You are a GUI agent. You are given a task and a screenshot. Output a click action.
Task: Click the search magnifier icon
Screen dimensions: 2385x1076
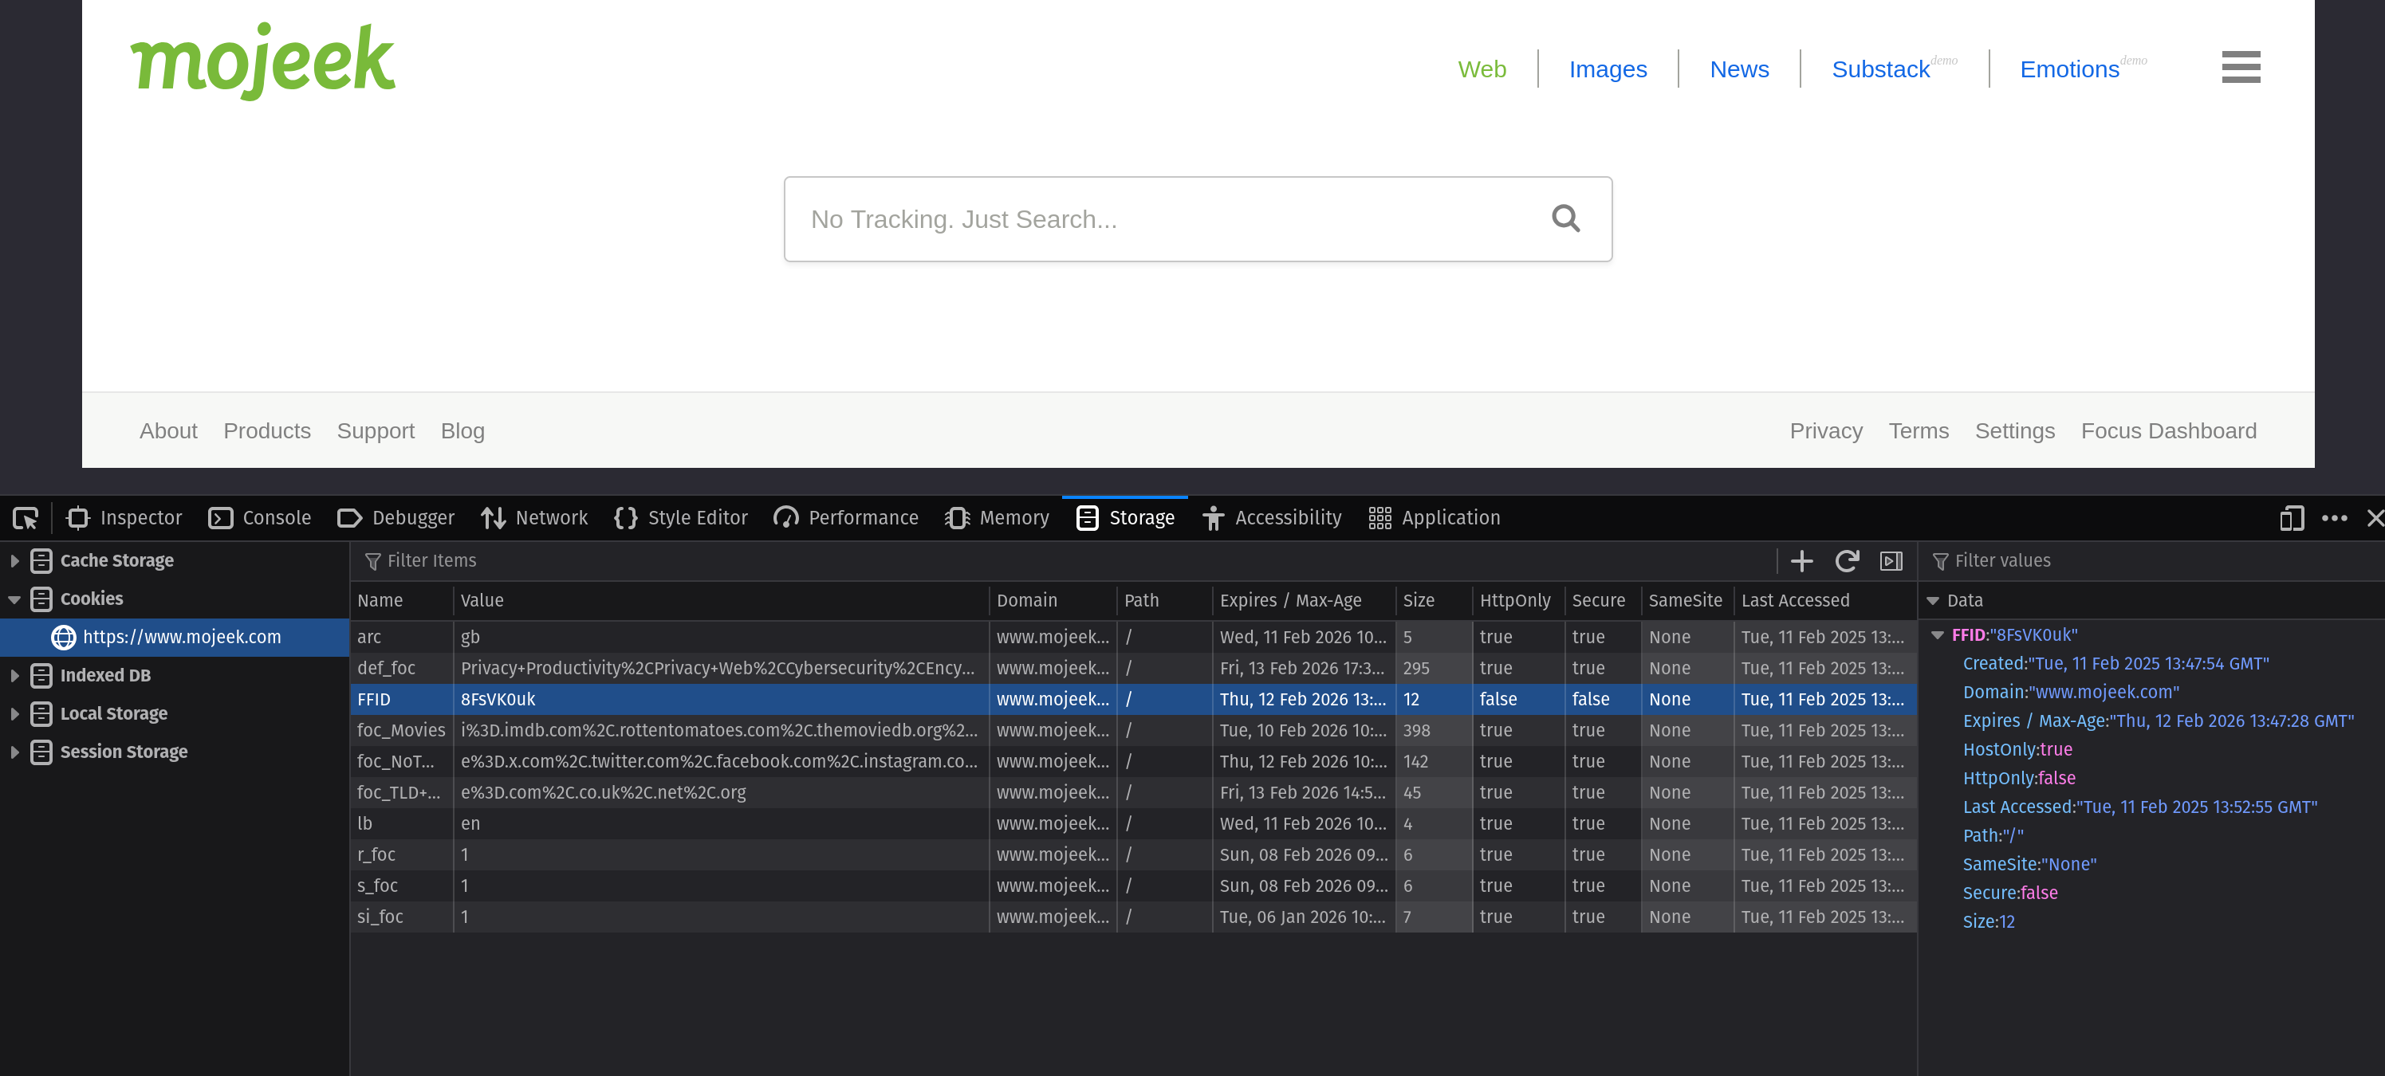1565,218
